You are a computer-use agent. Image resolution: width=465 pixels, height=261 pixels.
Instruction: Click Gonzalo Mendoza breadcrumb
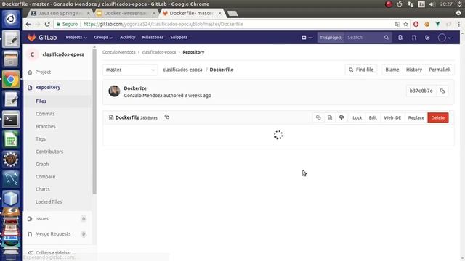tap(118, 52)
